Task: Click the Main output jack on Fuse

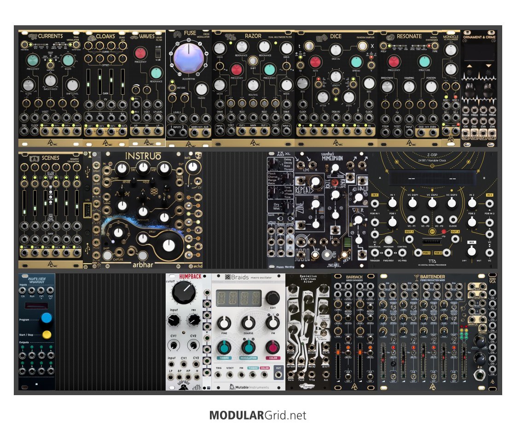Action: click(x=195, y=133)
